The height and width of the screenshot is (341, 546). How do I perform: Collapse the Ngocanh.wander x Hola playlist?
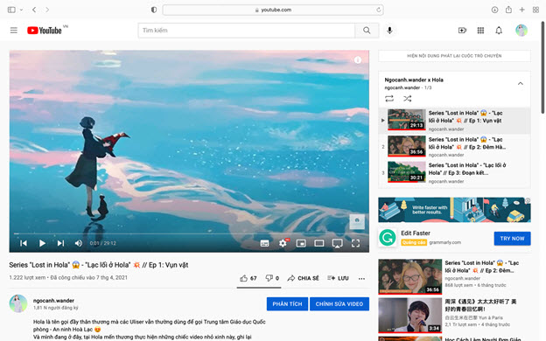click(521, 84)
